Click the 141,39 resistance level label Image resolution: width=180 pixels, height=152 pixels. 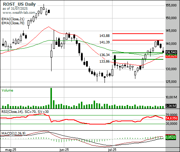pyautogui.click(x=105, y=42)
